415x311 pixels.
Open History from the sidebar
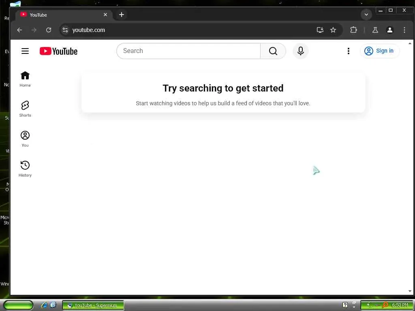pos(25,169)
